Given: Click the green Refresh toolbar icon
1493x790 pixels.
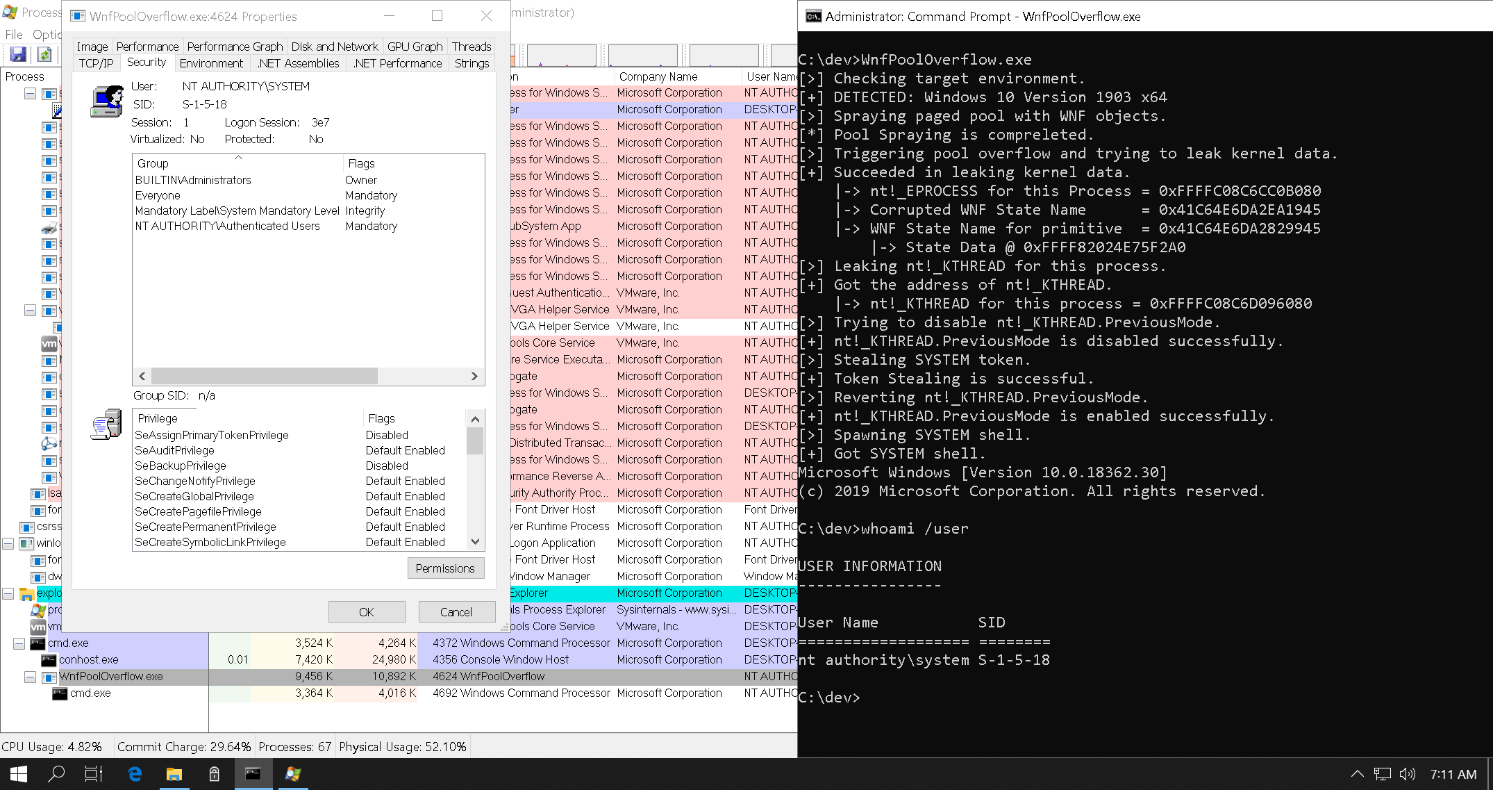Looking at the screenshot, I should click(x=44, y=54).
